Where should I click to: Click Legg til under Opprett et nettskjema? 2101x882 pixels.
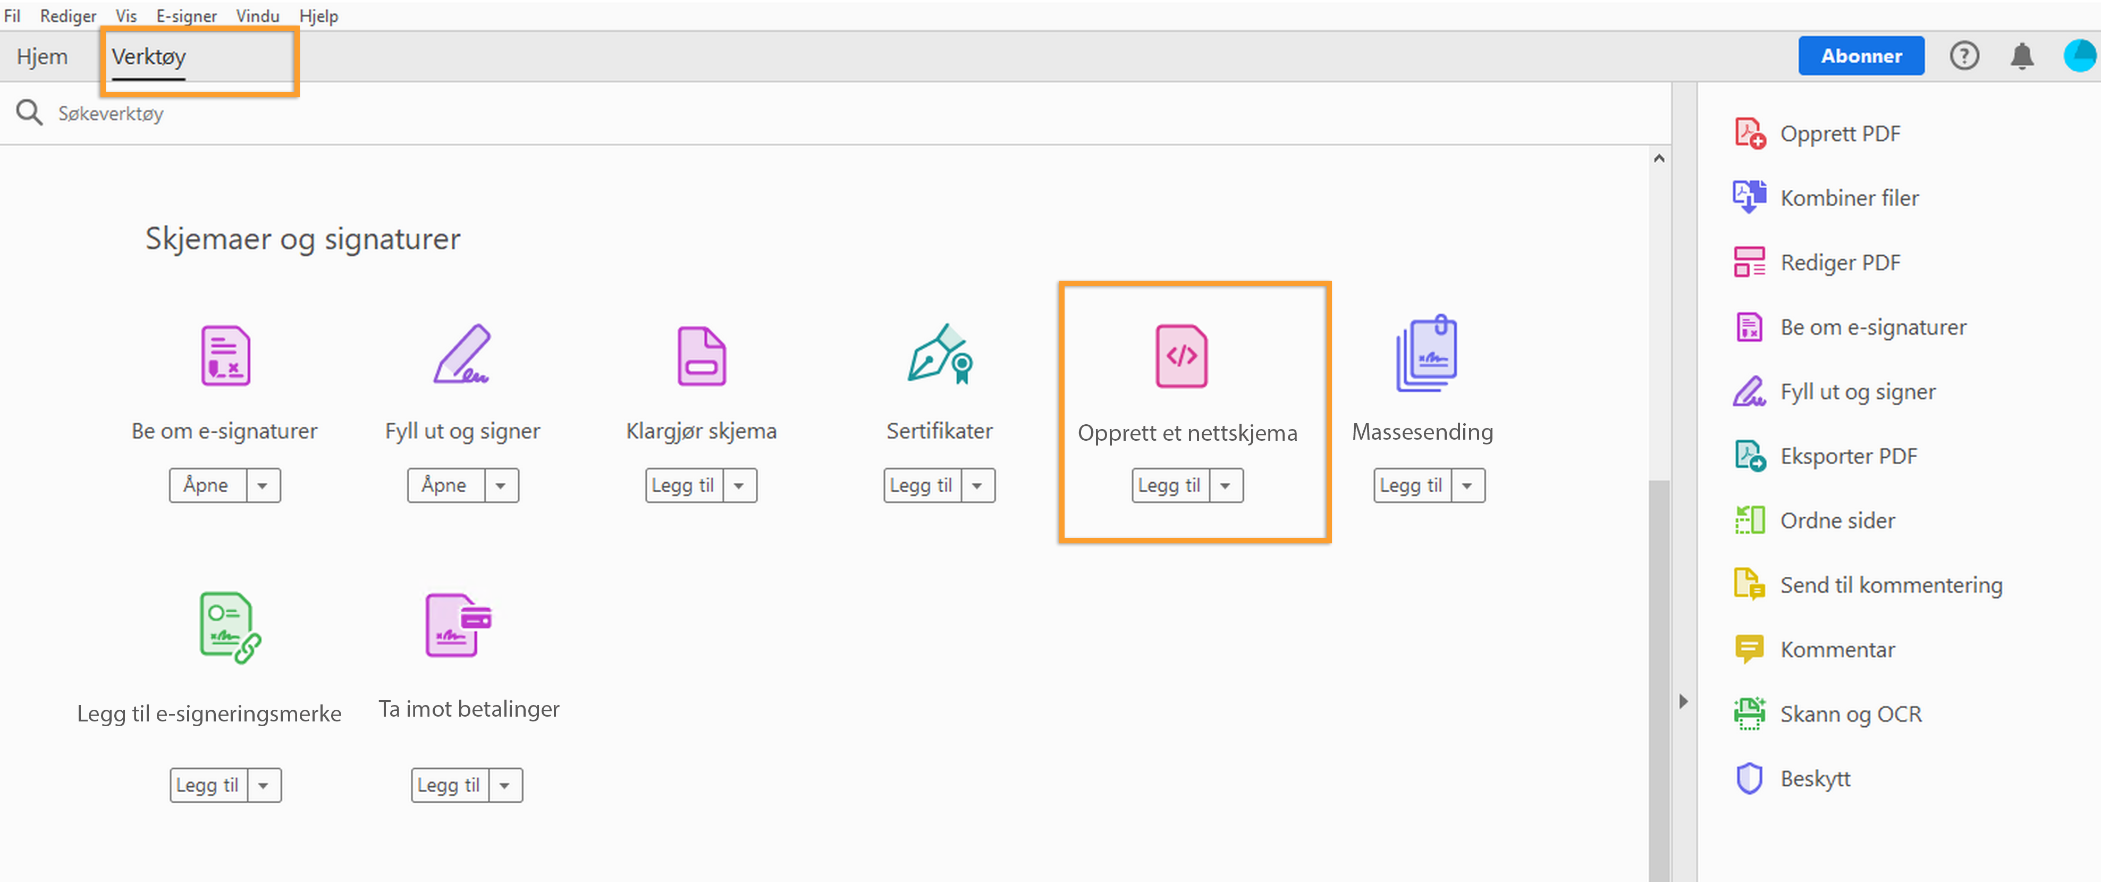coord(1169,485)
